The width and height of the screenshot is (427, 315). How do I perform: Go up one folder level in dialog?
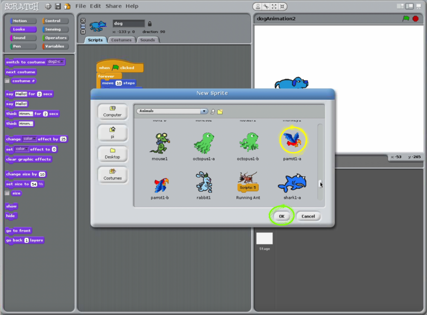(x=213, y=111)
